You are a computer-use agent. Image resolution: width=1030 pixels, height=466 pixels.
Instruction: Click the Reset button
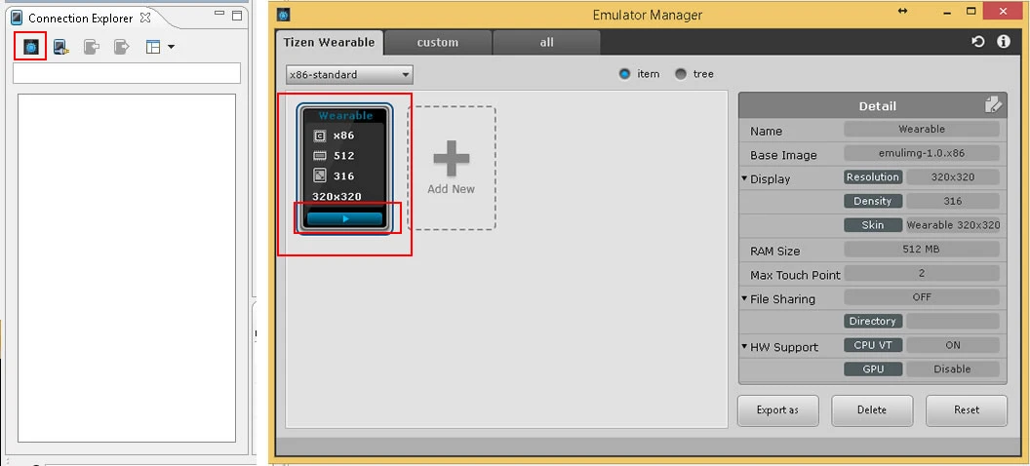click(967, 410)
